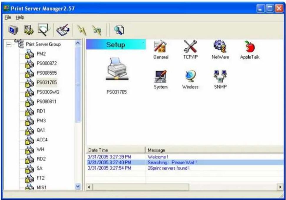Viewport: 286px width, 200px height.
Task: Select PM3 in the server tree
Action: tap(41, 121)
